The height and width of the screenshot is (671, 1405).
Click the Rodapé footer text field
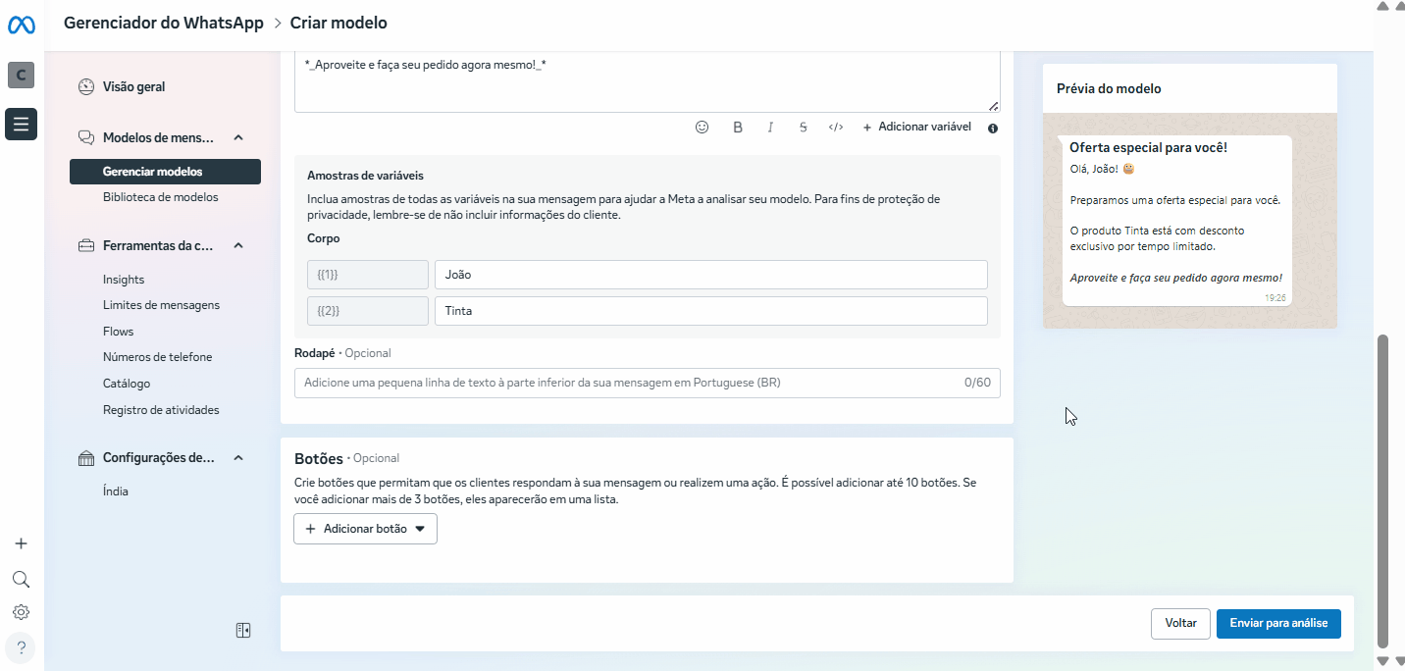[628, 383]
